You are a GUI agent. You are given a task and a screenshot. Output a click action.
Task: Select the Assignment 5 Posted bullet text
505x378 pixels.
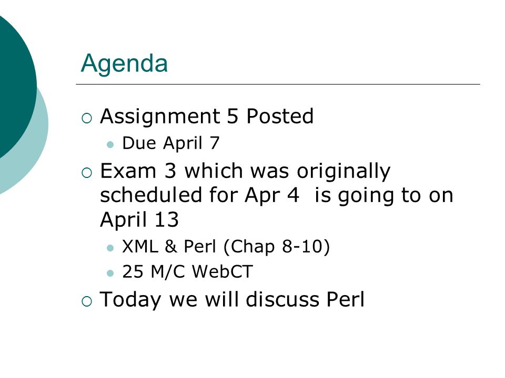[206, 117]
